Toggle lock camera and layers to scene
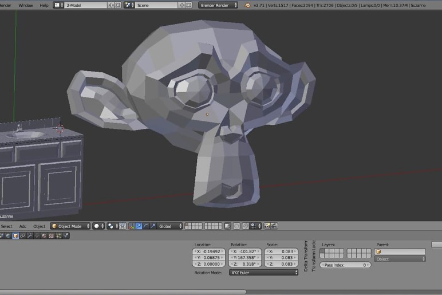The image size is (442, 295). [x=227, y=226]
